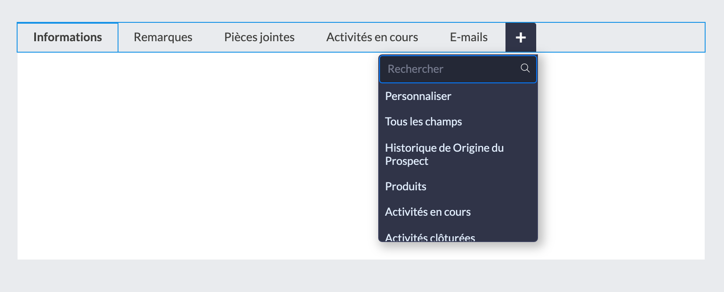Choose Produits in the dropdown menu
Viewport: 724px width, 292px height.
[x=406, y=186]
